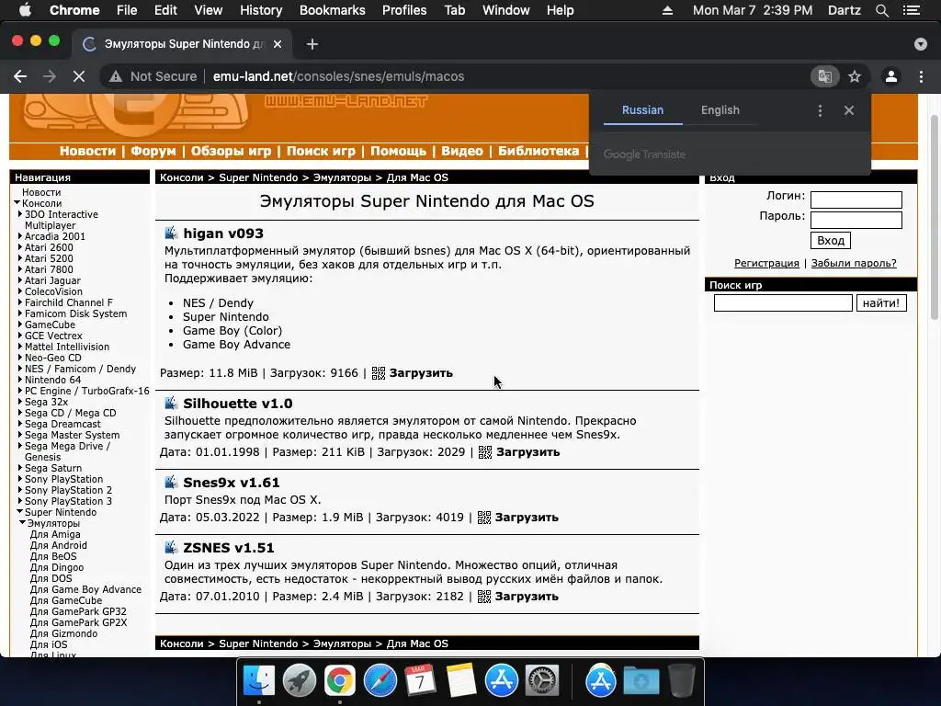The height and width of the screenshot is (706, 941).
Task: Open Spotlight search in menu bar
Action: coord(881,10)
